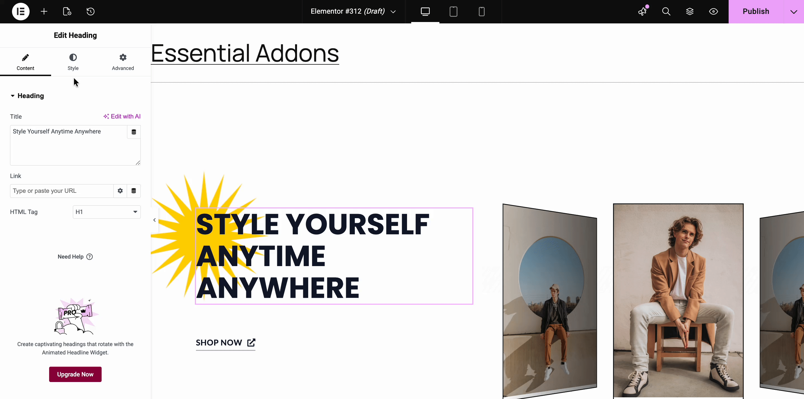The width and height of the screenshot is (804, 399).
Task: Open the revision History icon
Action: [x=90, y=11]
